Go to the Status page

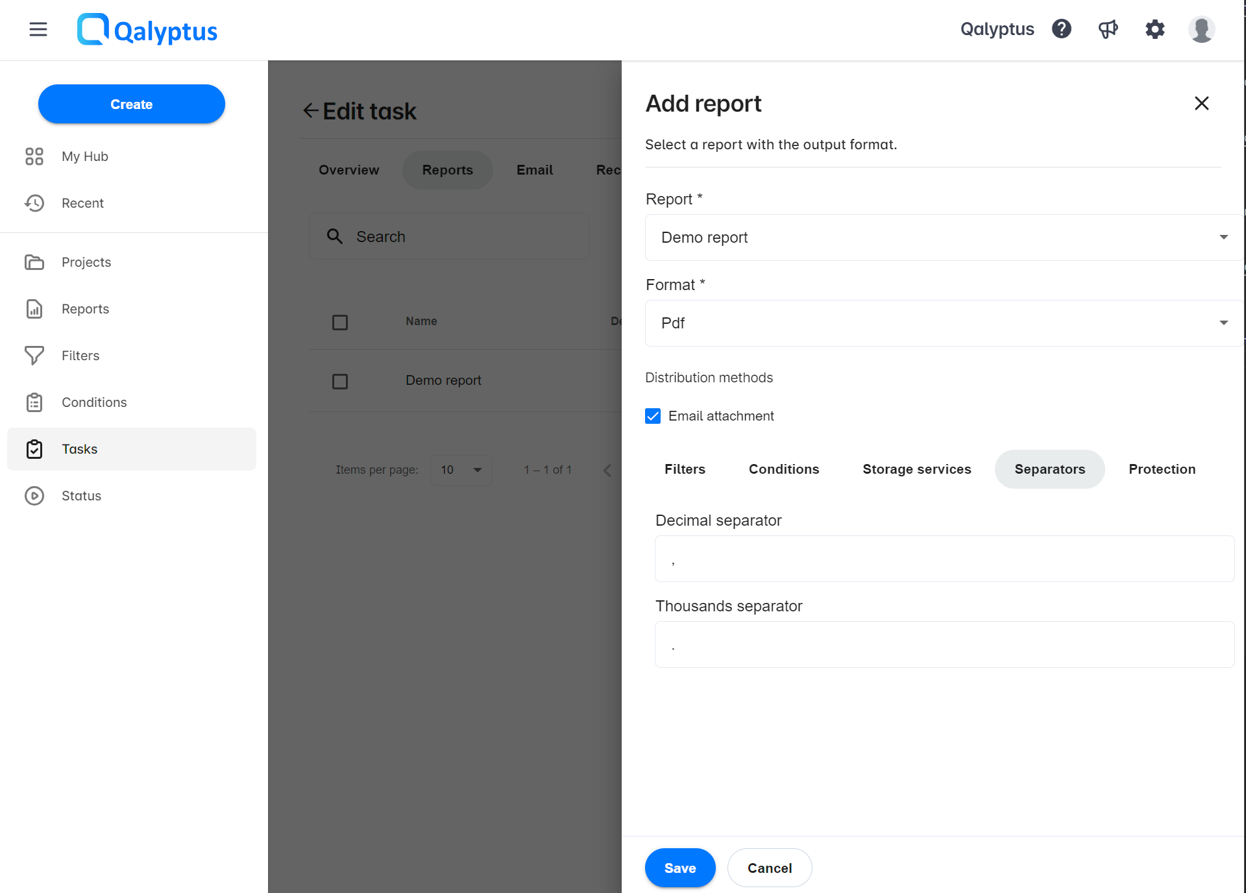(82, 495)
